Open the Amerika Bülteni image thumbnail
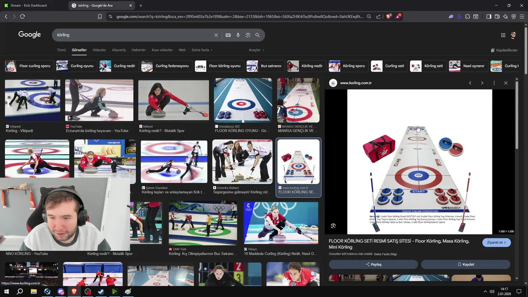528x297 pixels. (x=242, y=162)
